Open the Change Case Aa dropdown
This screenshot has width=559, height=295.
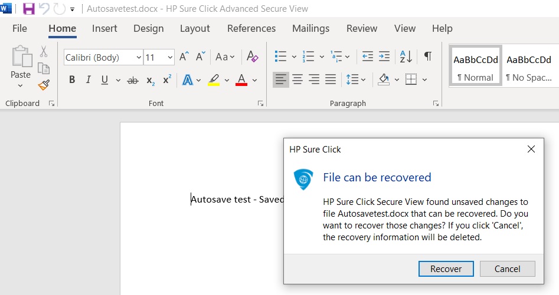[225, 57]
